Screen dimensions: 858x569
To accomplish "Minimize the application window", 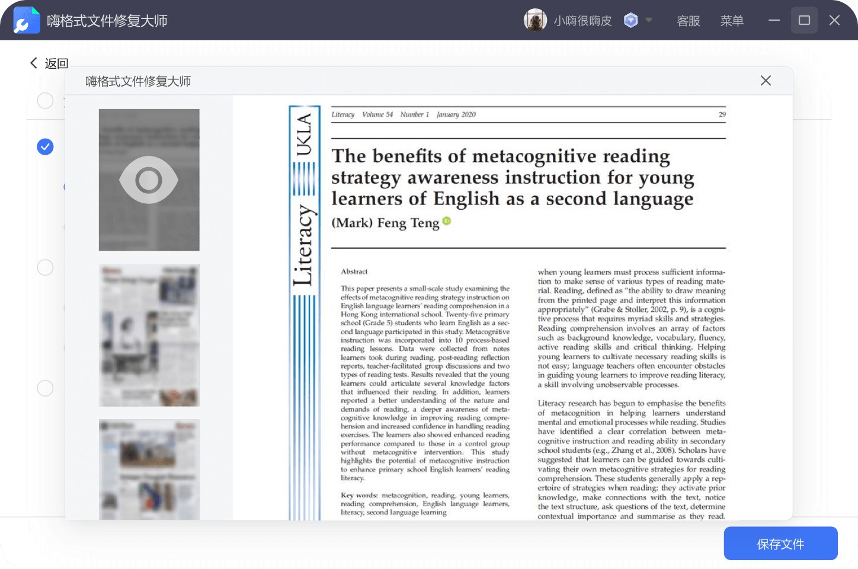I will tap(774, 20).
